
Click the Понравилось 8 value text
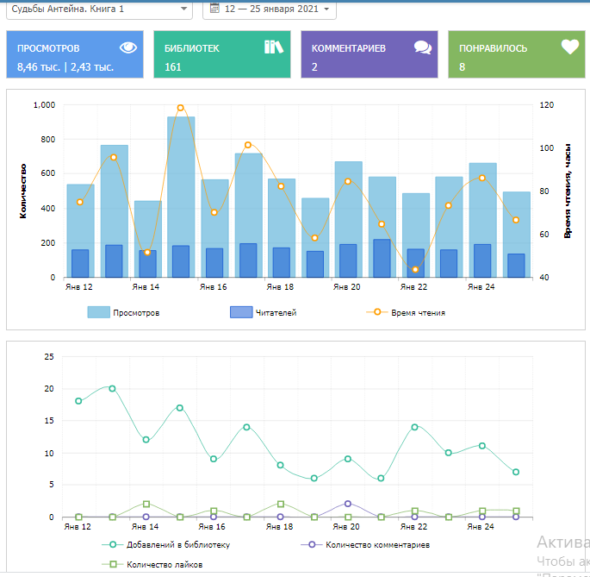click(462, 67)
